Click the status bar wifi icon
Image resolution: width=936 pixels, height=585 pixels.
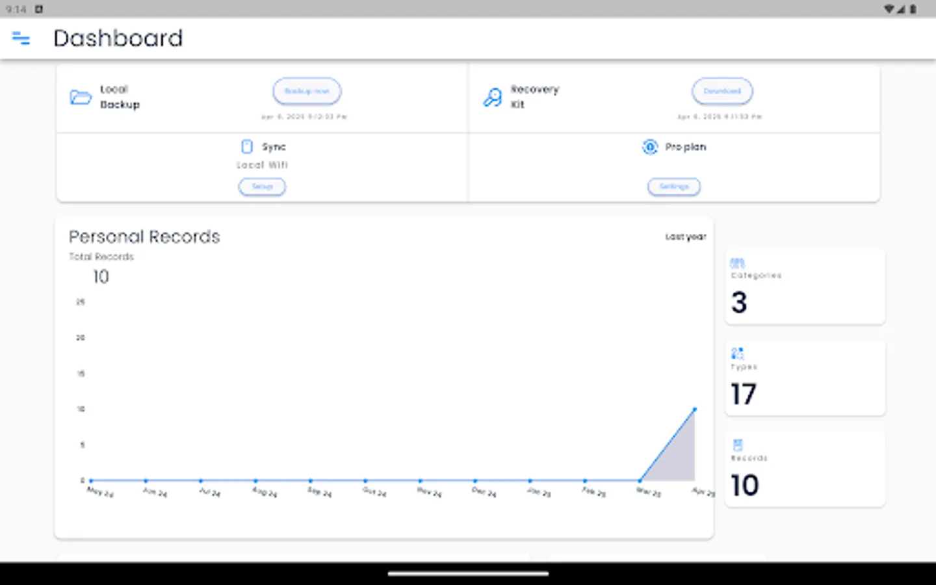(x=889, y=9)
